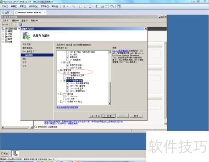
Task: Open the VMware 虚拟机 menu
Action: point(33,6)
